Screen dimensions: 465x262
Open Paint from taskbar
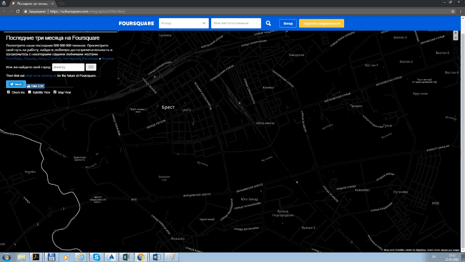point(172,257)
